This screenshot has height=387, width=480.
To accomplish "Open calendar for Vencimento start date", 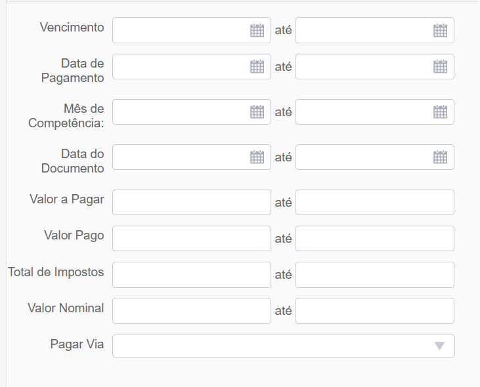I will pyautogui.click(x=257, y=30).
